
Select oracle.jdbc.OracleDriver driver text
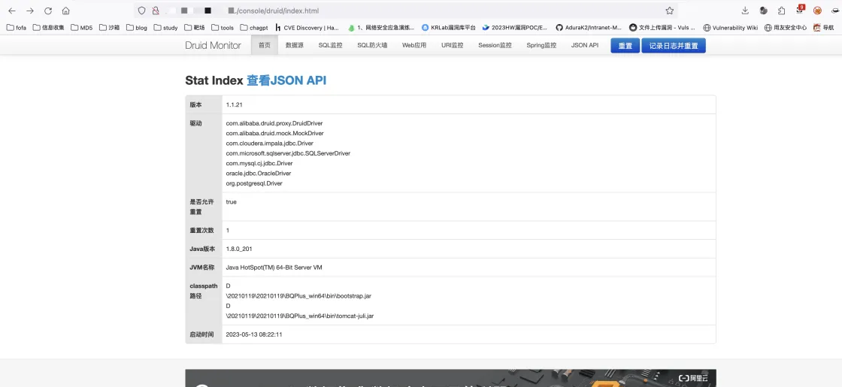pyautogui.click(x=259, y=174)
